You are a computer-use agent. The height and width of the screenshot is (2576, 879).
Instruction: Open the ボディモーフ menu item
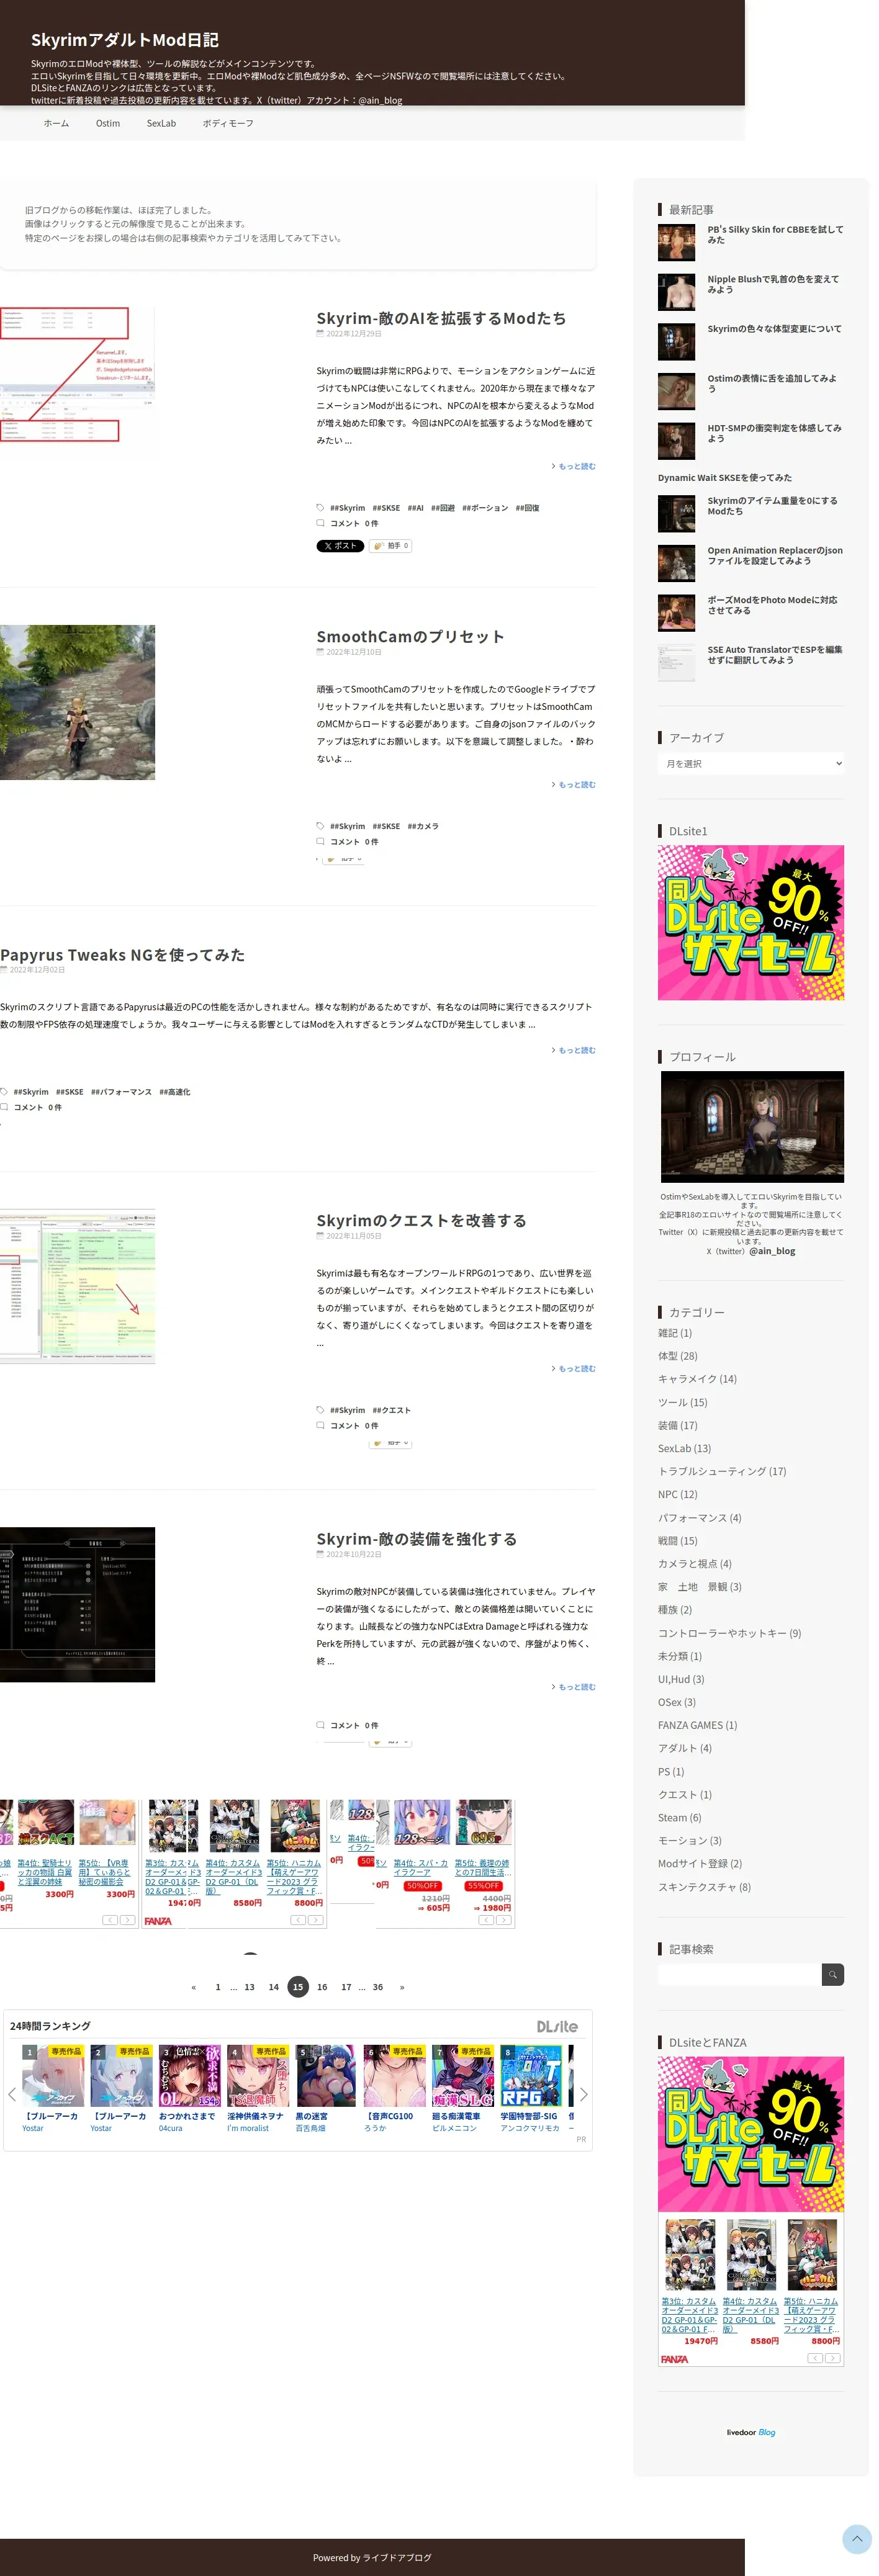tap(228, 124)
